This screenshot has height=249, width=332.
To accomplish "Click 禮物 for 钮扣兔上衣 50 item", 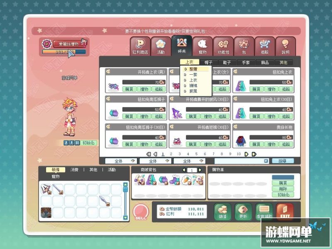I will [271, 89].
